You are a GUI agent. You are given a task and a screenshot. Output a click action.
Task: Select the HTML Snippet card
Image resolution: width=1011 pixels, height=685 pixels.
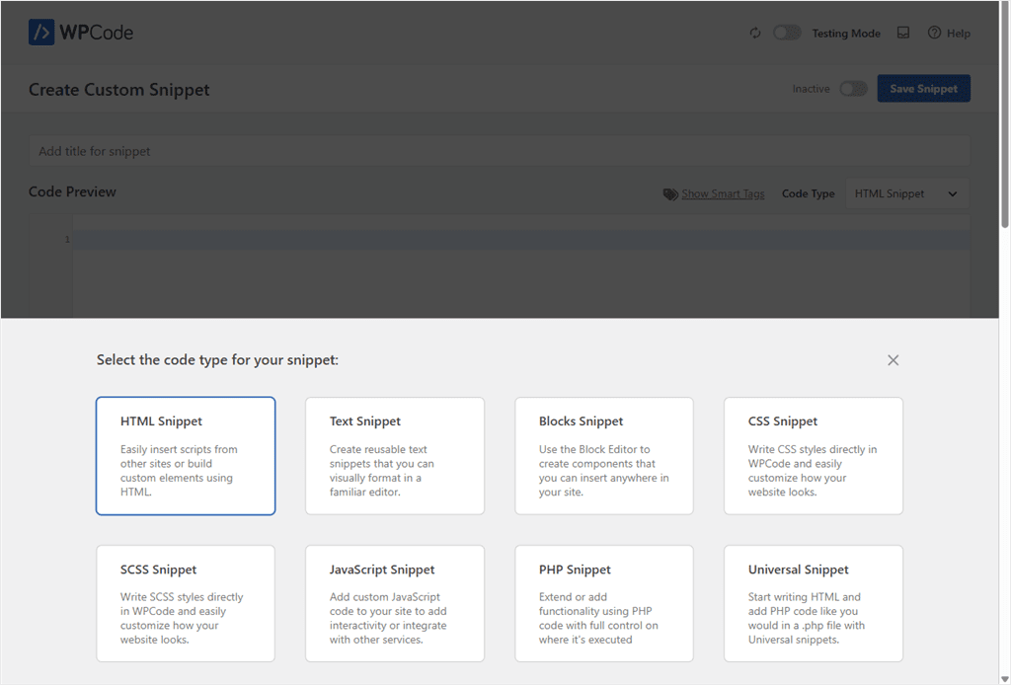point(186,456)
